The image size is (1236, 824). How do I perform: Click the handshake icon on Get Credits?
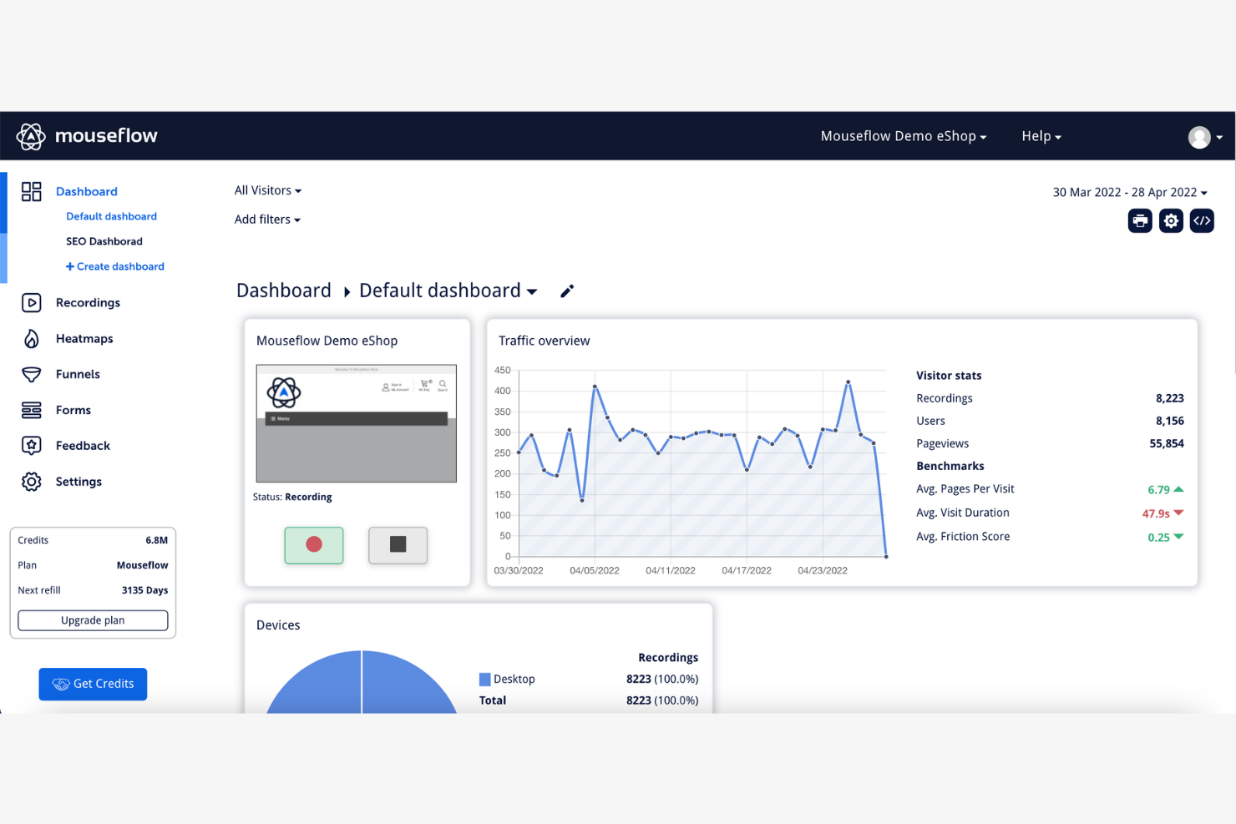point(61,685)
